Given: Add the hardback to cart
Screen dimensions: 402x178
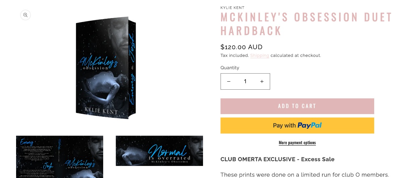Looking at the screenshot, I should click(297, 106).
